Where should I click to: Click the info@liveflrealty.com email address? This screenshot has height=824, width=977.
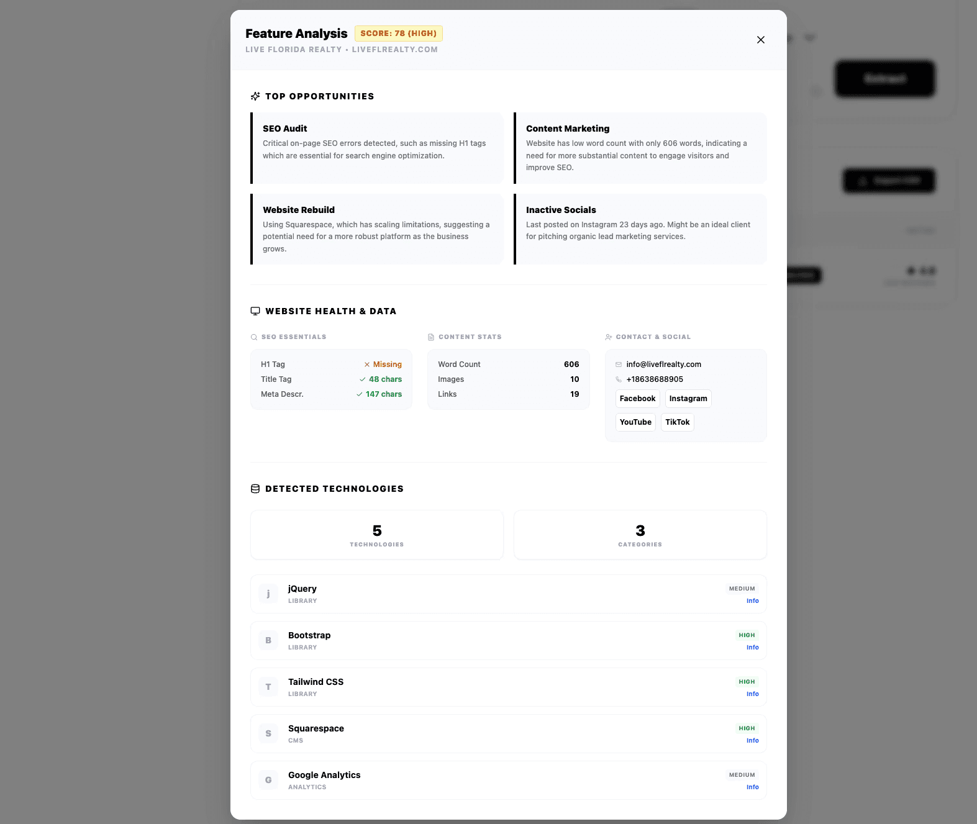(x=664, y=364)
